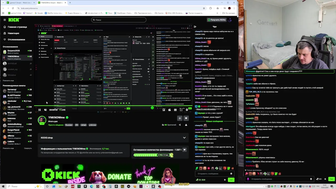Open emoji picker in Kick chat
The image size is (336, 189).
231,174
